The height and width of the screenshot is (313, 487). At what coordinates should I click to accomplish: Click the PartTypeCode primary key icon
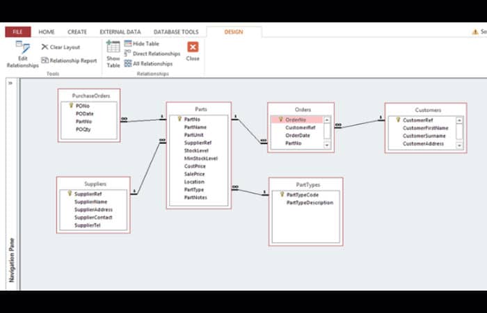click(282, 194)
